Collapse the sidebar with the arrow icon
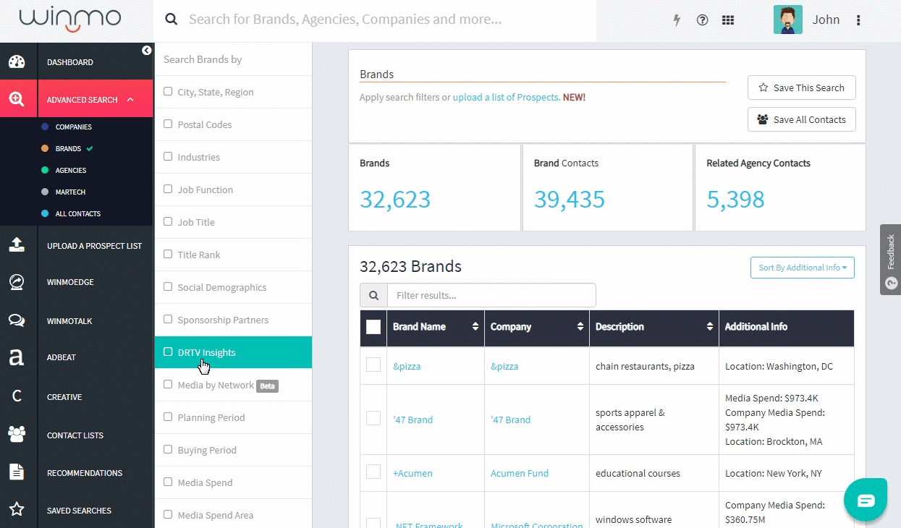Image resolution: width=901 pixels, height=528 pixels. coord(147,51)
